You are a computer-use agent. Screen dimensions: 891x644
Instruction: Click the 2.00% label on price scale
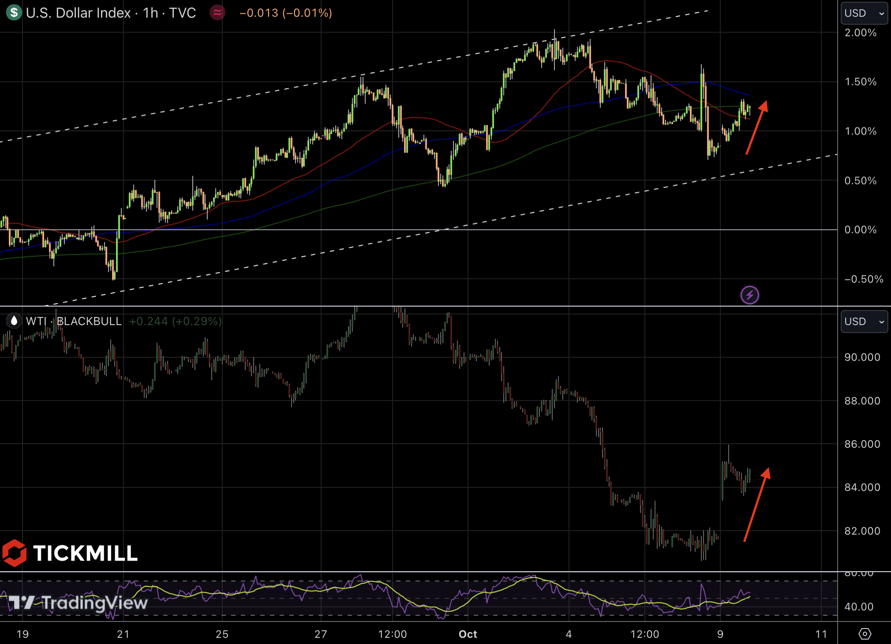860,33
